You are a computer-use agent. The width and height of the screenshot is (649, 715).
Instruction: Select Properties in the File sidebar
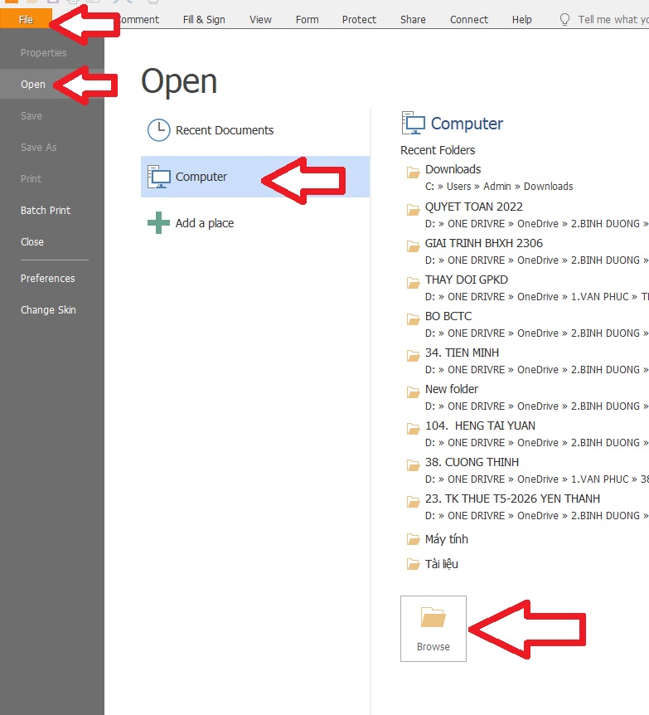pyautogui.click(x=43, y=53)
